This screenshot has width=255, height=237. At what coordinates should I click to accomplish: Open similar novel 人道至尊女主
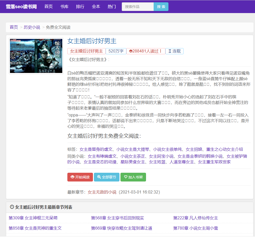[x=182, y=162]
